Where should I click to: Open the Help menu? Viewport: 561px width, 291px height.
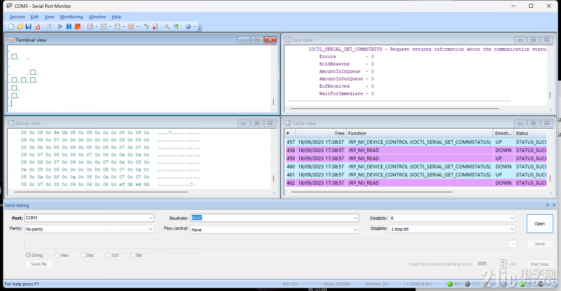click(116, 17)
